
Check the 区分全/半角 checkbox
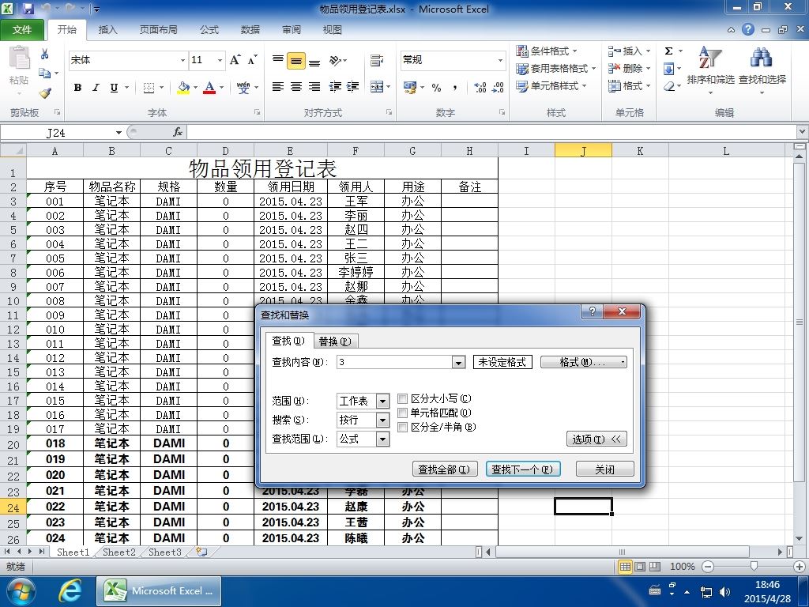402,427
